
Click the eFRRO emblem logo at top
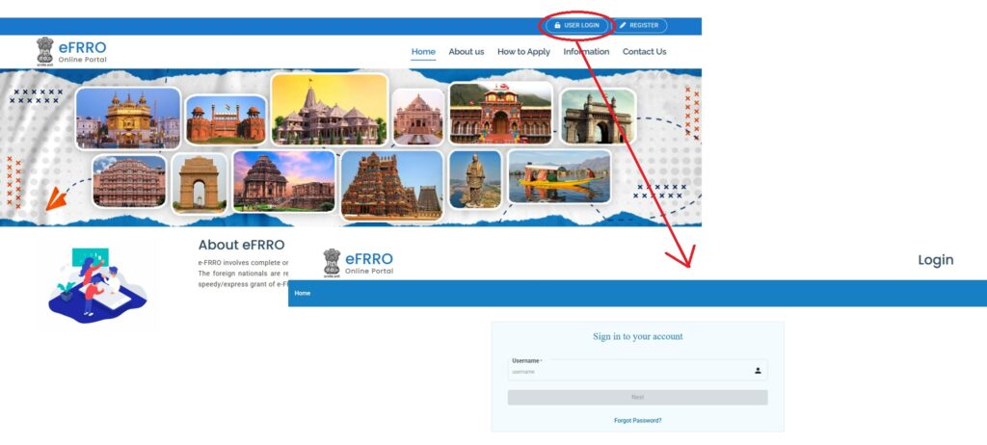(x=44, y=51)
